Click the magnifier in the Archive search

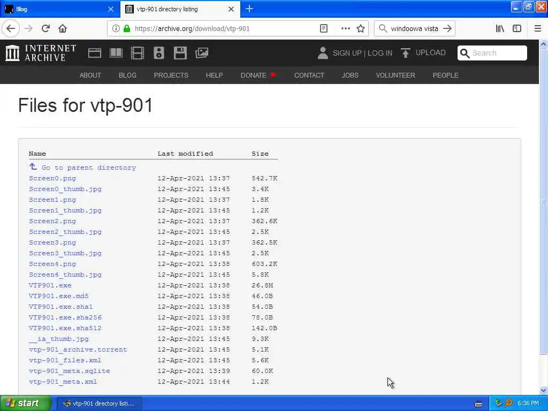465,53
